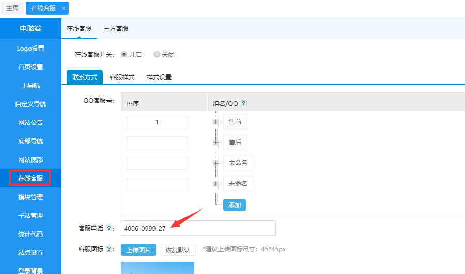The width and height of the screenshot is (465, 274).
Task: Expand the 售前 group node
Action: point(215,122)
